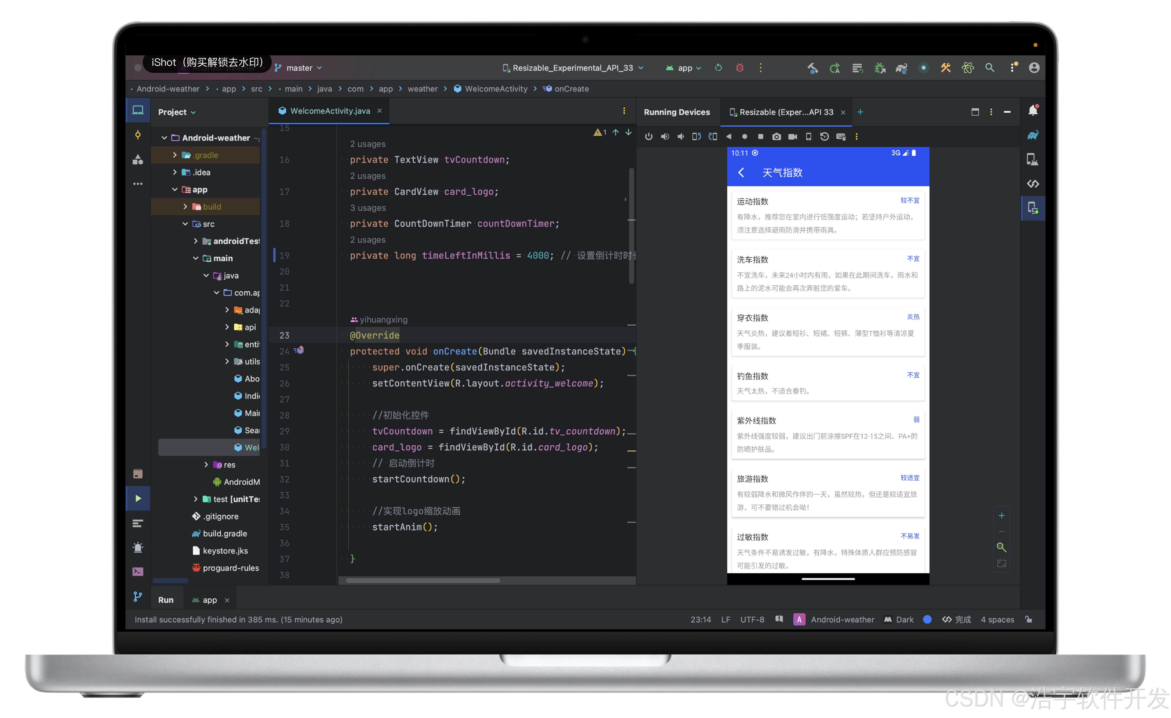The width and height of the screenshot is (1171, 718).
Task: Click the blue color dot in status bar
Action: [x=927, y=619]
